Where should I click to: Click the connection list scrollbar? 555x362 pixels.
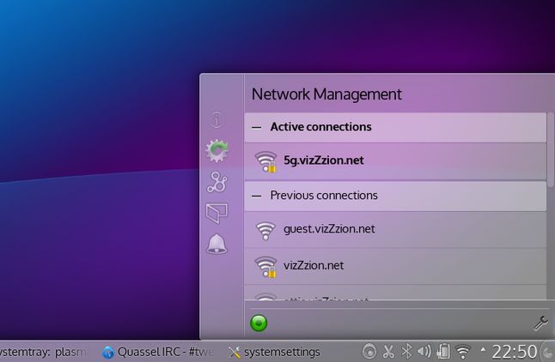click(551, 150)
